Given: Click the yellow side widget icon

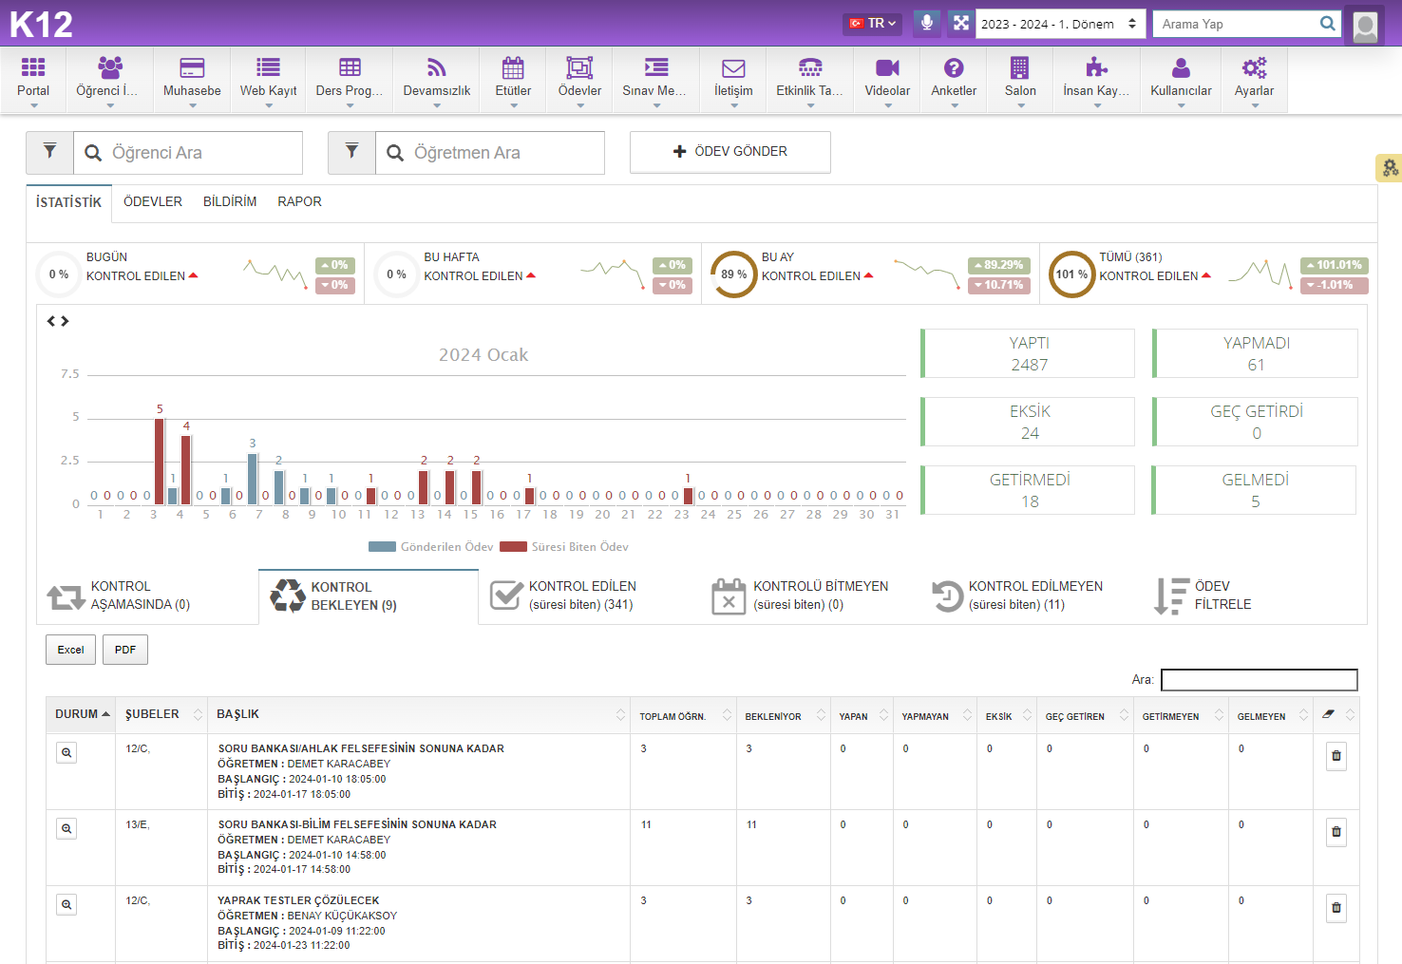Looking at the screenshot, I should 1390,168.
